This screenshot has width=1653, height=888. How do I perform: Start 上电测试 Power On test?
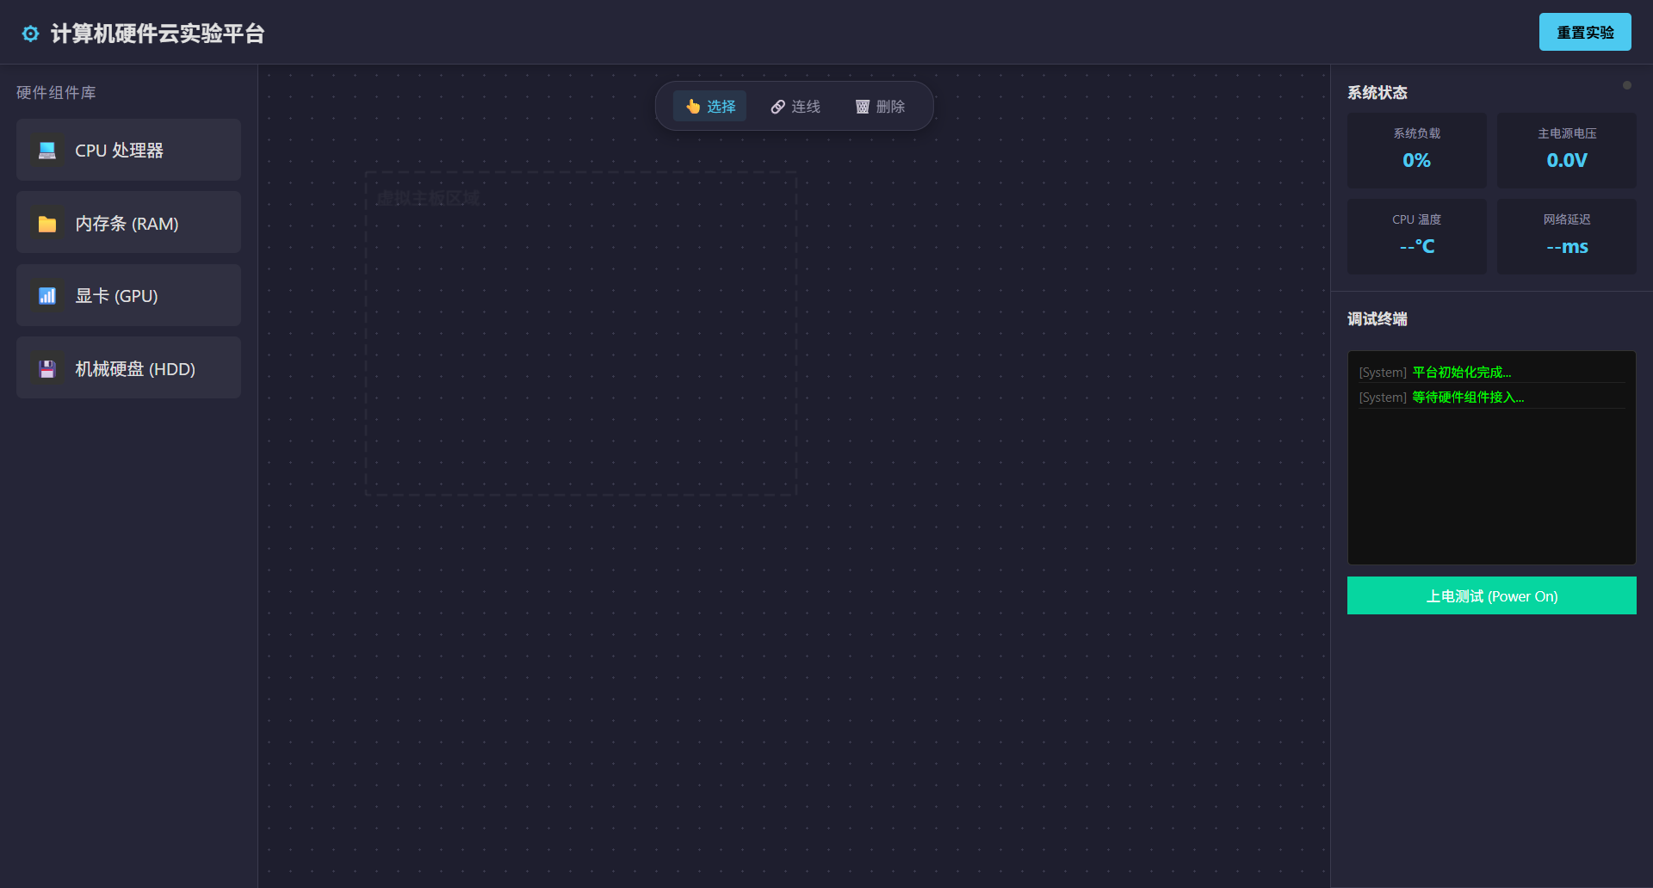pyautogui.click(x=1491, y=595)
